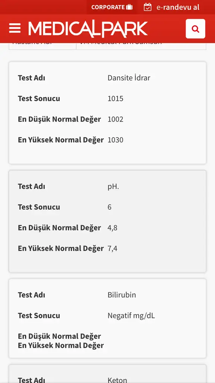Click the Negatif mg/dL result

[x=131, y=316]
